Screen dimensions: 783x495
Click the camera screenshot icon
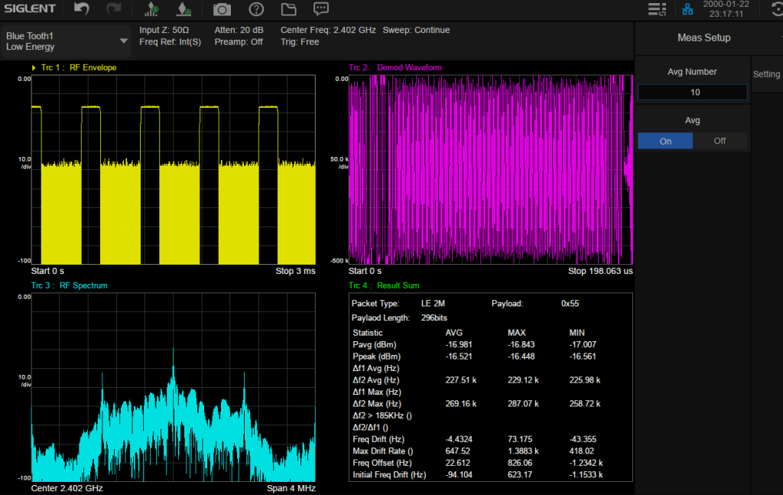click(x=222, y=9)
